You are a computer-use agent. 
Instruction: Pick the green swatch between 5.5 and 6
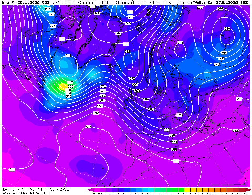pos(163,190)
